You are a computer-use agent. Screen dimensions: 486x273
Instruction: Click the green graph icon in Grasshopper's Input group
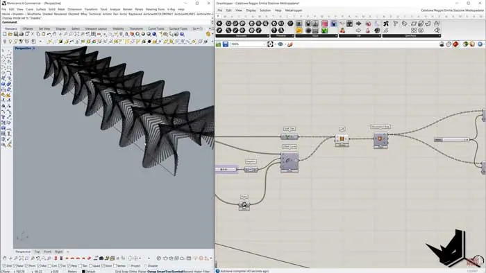(x=324, y=30)
